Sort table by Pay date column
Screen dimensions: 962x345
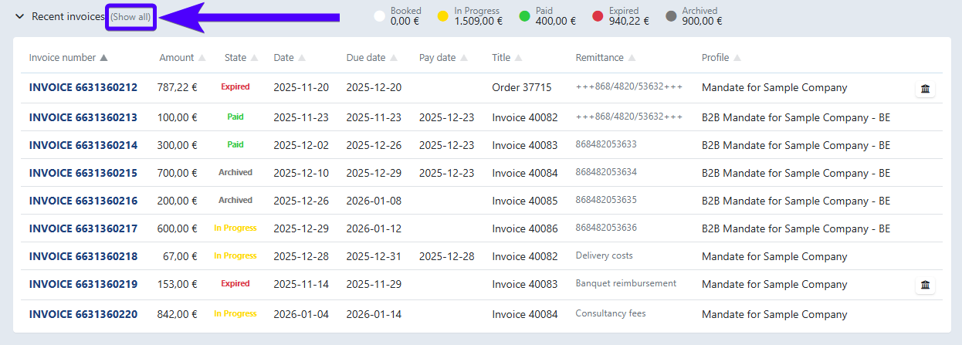point(437,58)
